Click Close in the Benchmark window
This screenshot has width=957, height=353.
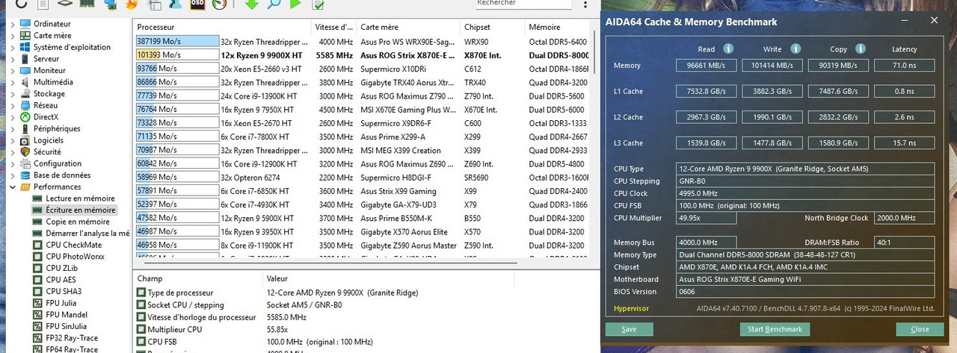pos(920,329)
